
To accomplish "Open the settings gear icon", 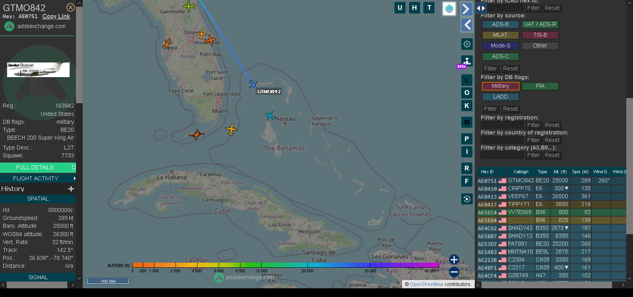I will click(467, 44).
